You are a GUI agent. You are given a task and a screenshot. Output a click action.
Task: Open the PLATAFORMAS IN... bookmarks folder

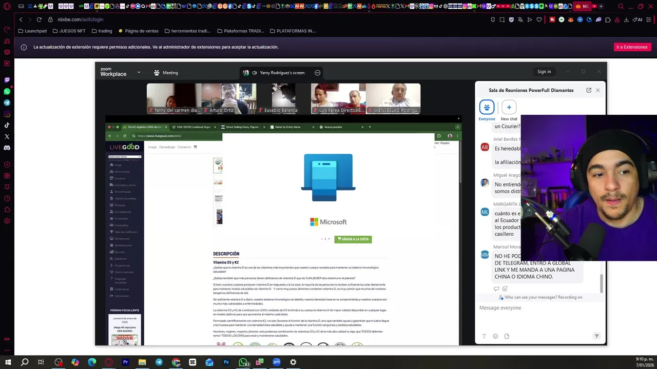point(293,31)
